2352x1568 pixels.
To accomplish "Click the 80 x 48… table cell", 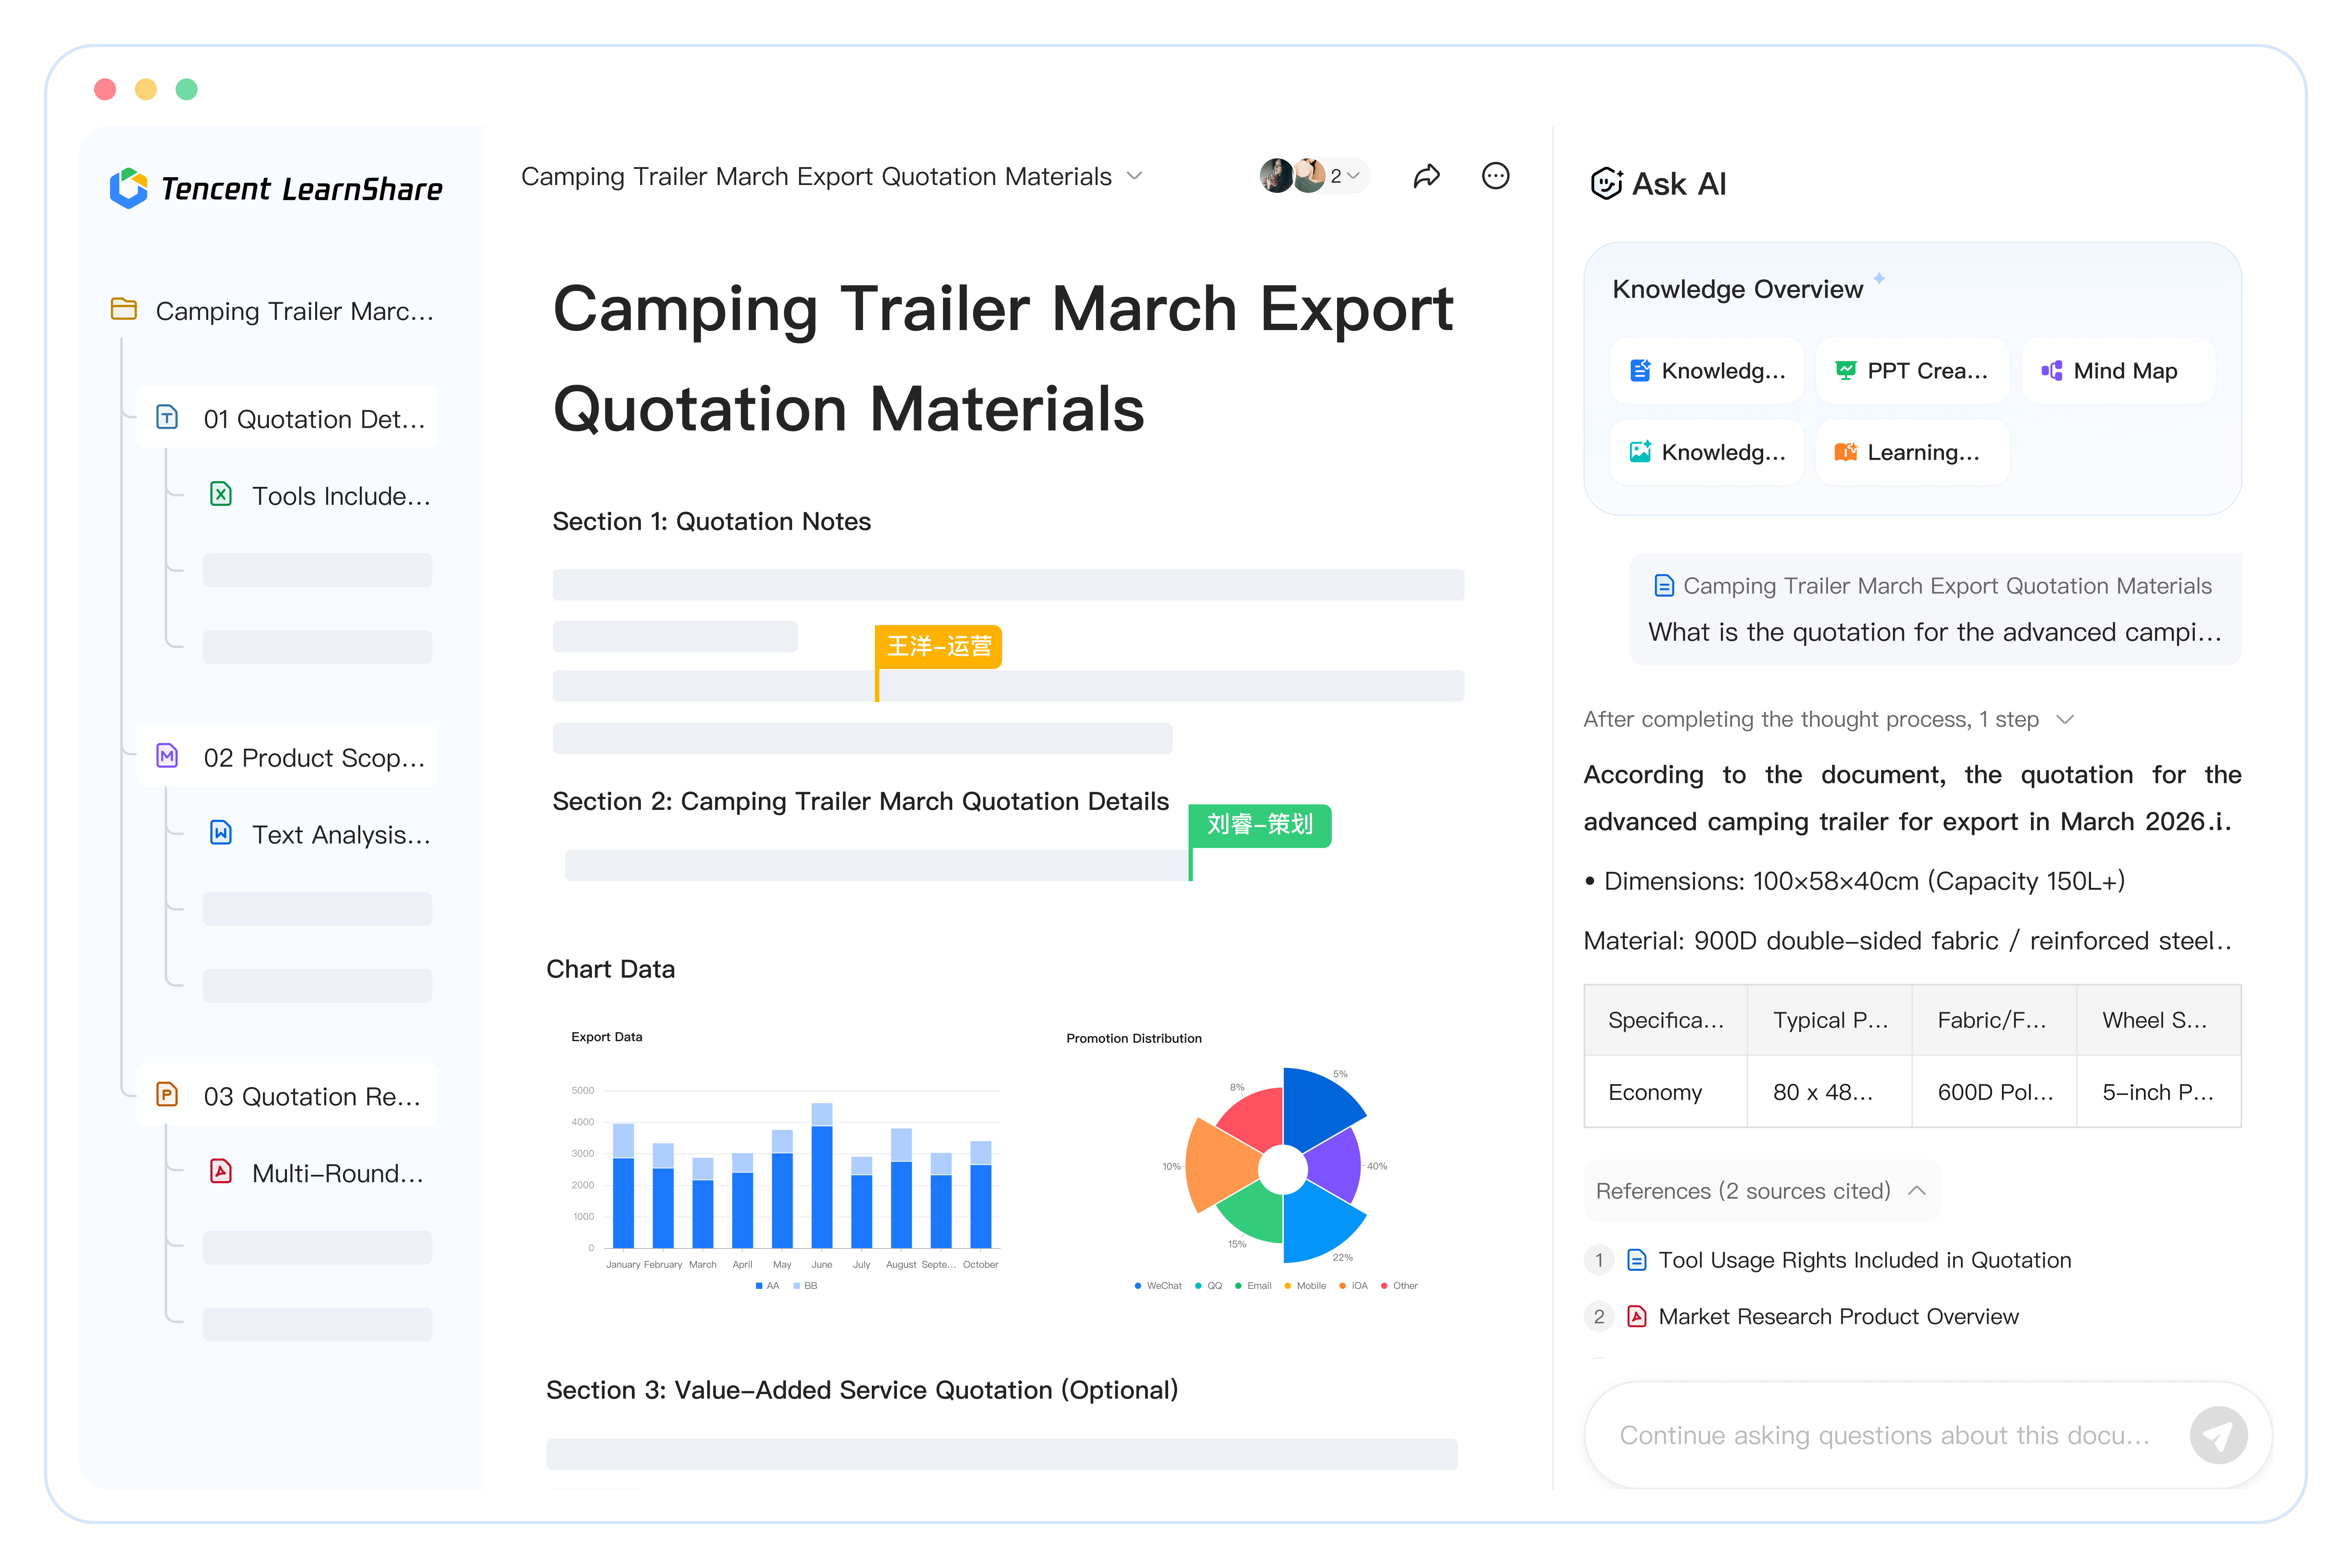I will [x=1830, y=1092].
